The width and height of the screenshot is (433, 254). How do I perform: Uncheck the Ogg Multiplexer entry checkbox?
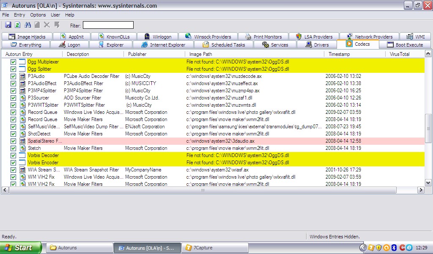(13, 62)
